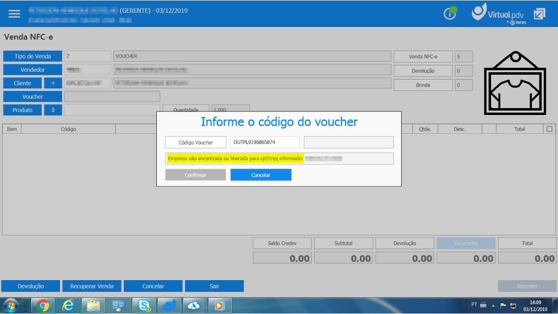Open the media player taskbar icon
The image size is (558, 314).
tap(220, 306)
